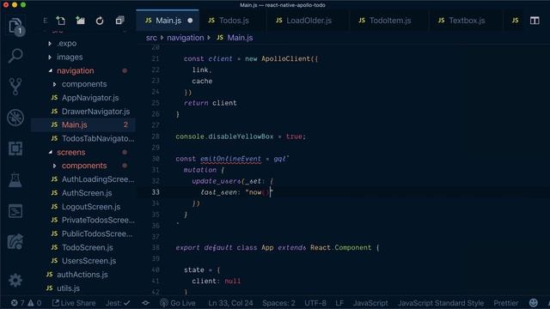Create a new file in explorer
550x309 pixels.
pos(61,21)
